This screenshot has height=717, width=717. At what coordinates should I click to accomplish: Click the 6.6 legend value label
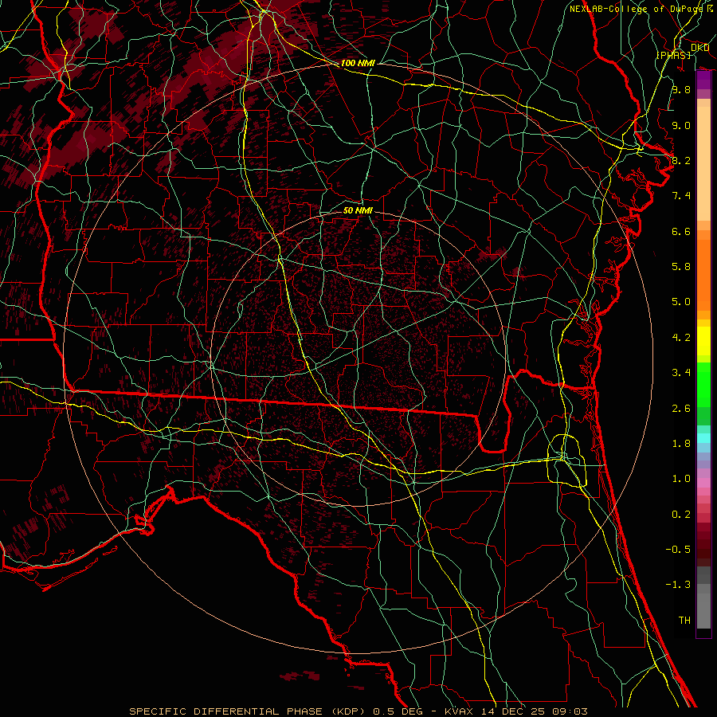680,231
